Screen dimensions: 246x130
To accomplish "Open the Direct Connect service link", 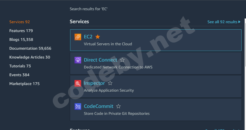I will point(101,60).
